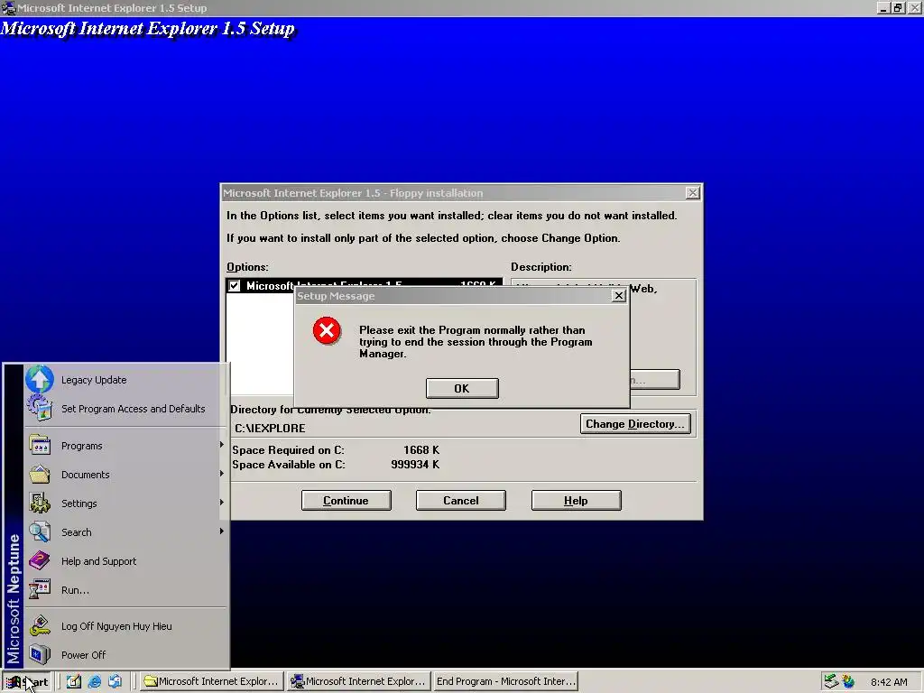The height and width of the screenshot is (693, 924).
Task: Click the red error icon in Setup Message
Action: 327,330
